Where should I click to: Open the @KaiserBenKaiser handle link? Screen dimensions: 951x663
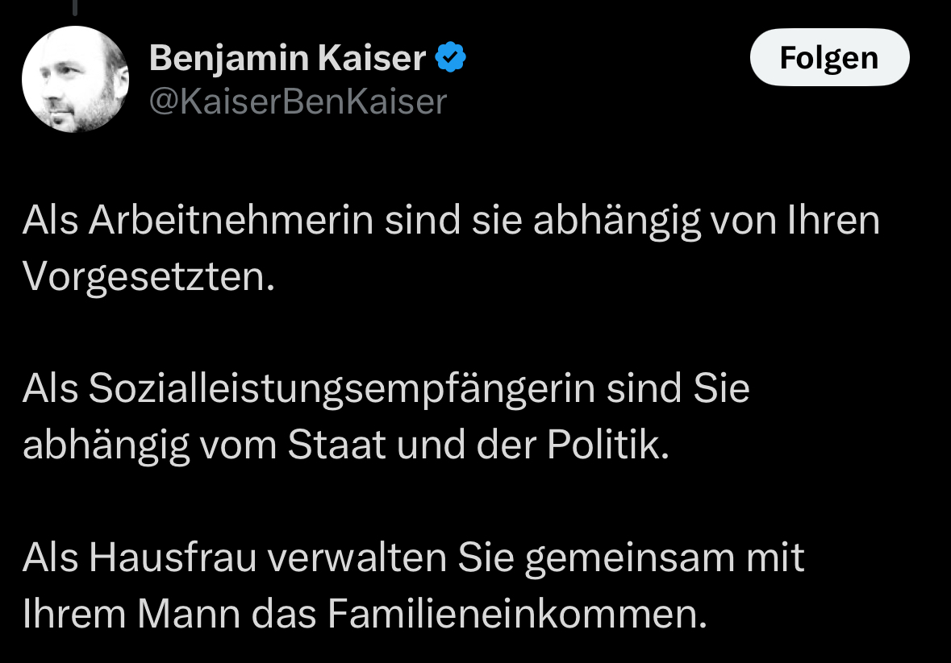point(298,102)
